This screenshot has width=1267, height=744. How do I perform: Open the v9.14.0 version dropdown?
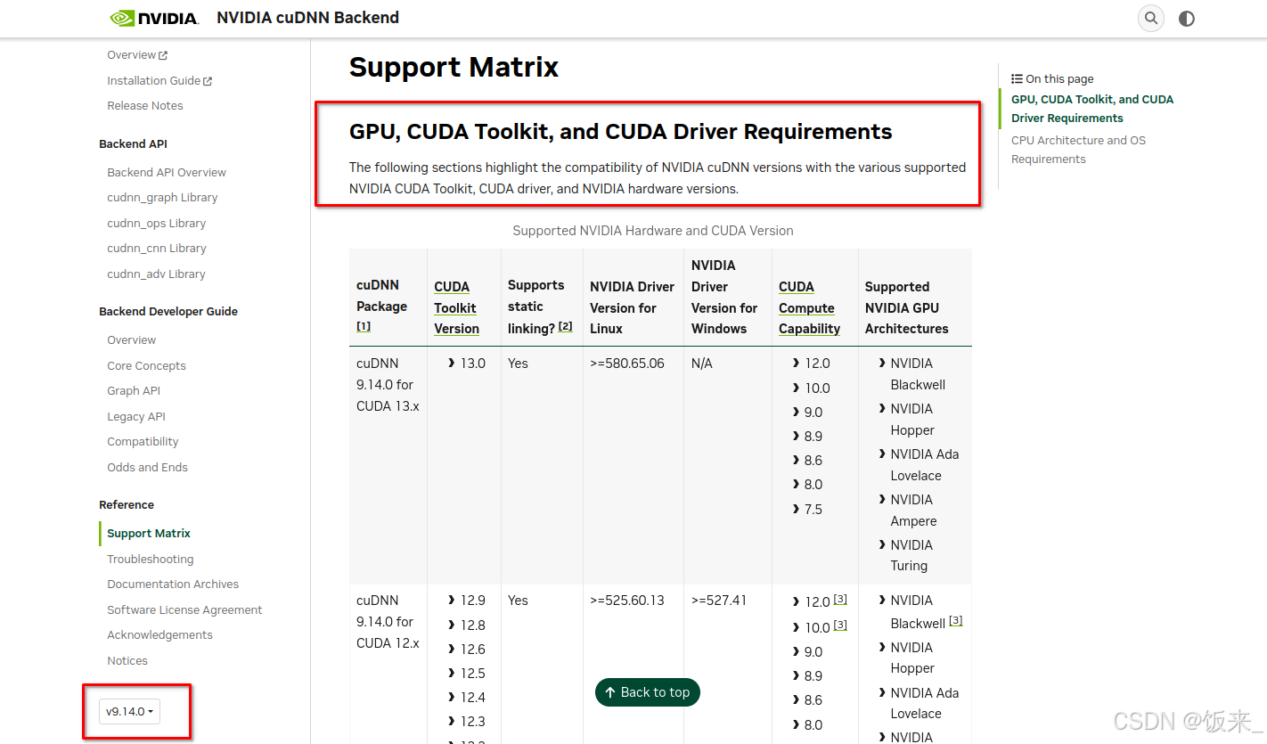click(129, 711)
